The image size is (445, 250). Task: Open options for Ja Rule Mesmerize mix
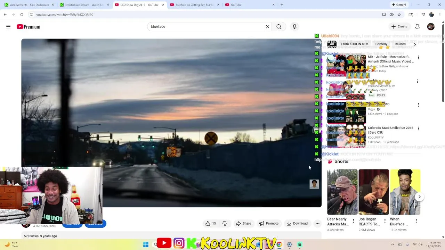point(418,57)
